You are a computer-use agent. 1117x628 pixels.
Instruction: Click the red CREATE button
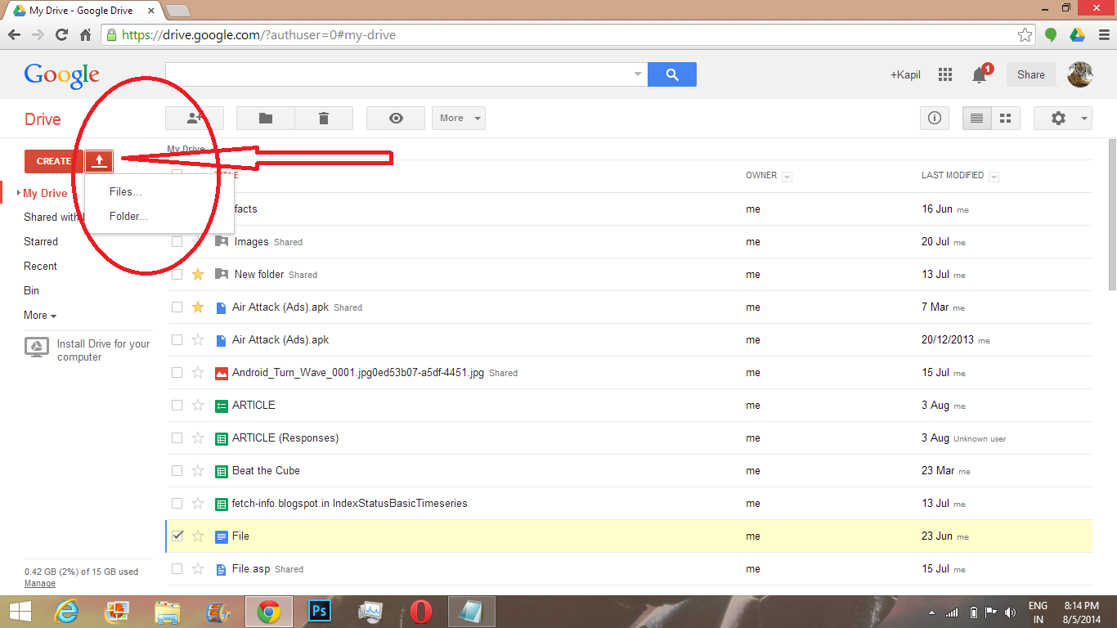click(52, 161)
